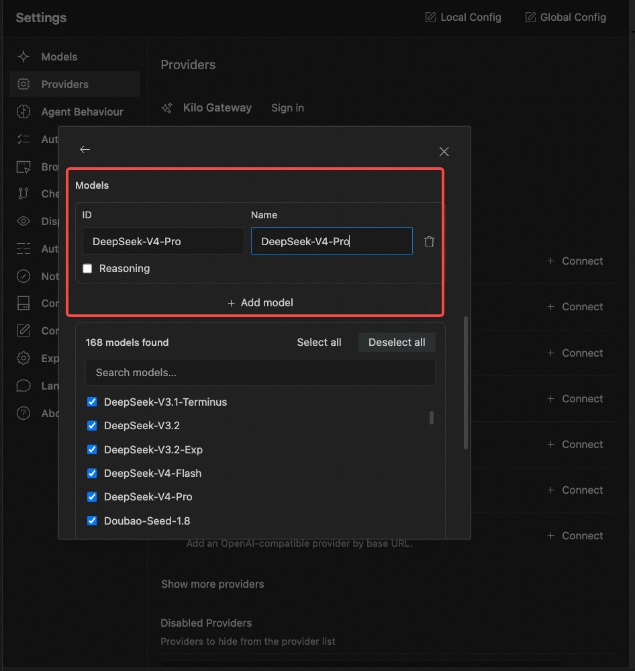Delete the DeepSeek-V4-Pro model with trash icon
The height and width of the screenshot is (671, 635).
(430, 241)
